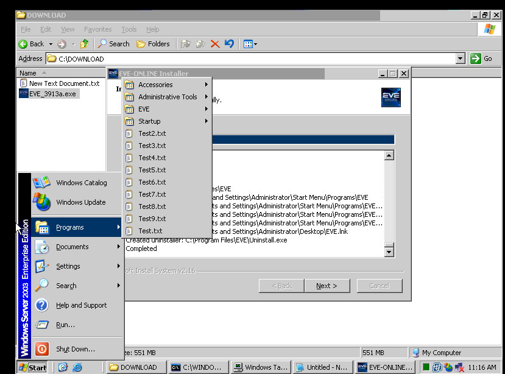Expand the Accessories submenu
505x374 pixels.
click(167, 85)
